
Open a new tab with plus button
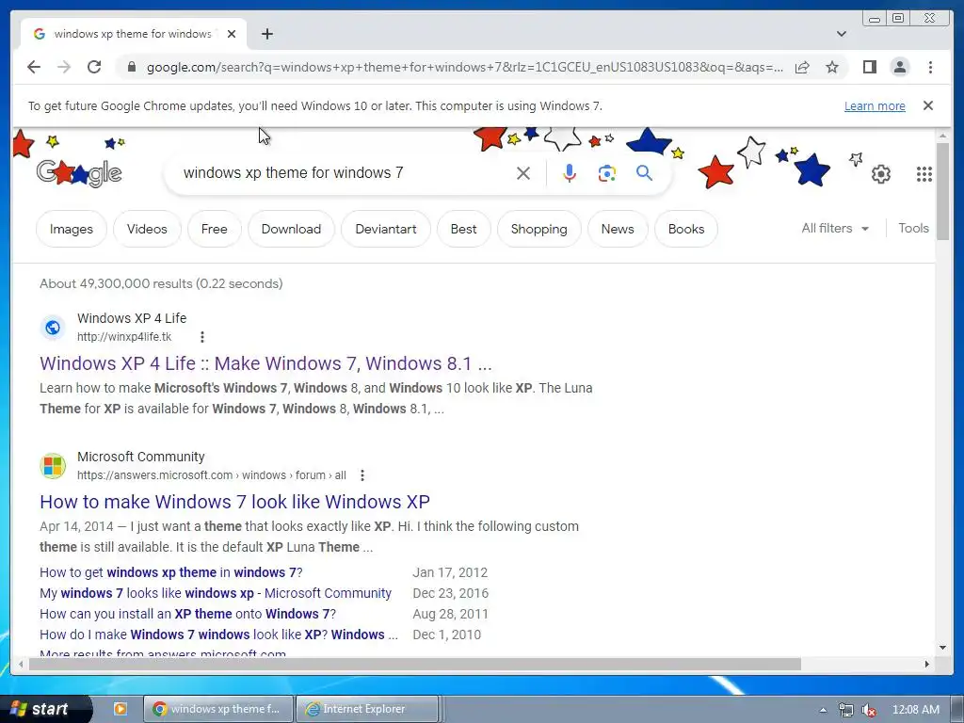[266, 34]
